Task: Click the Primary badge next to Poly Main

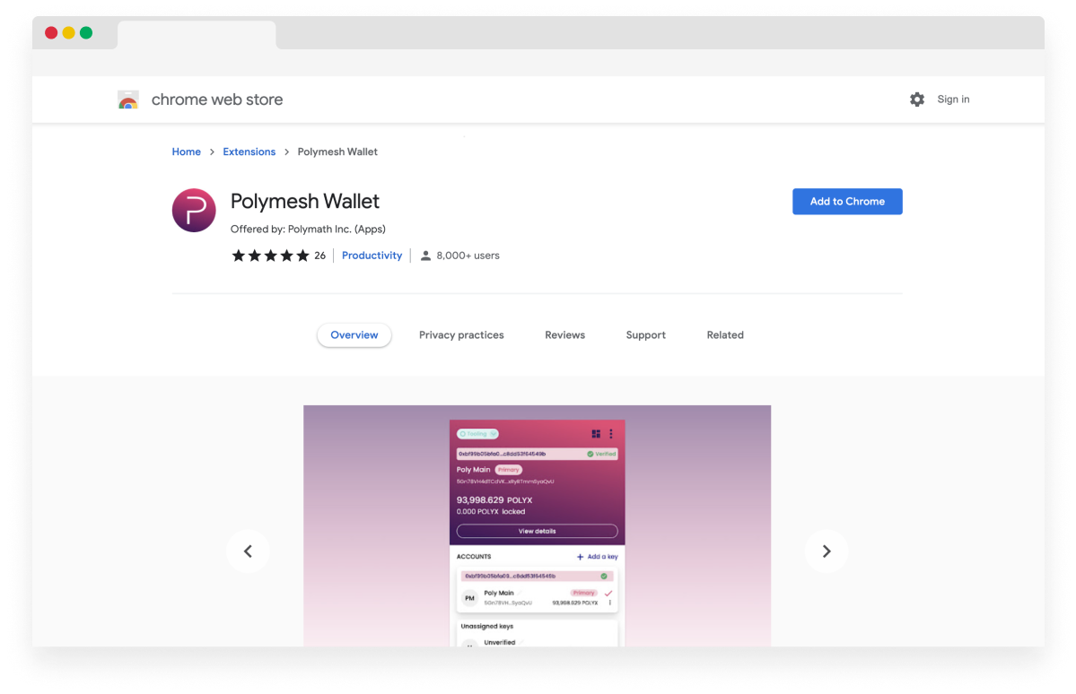Action: (x=509, y=470)
